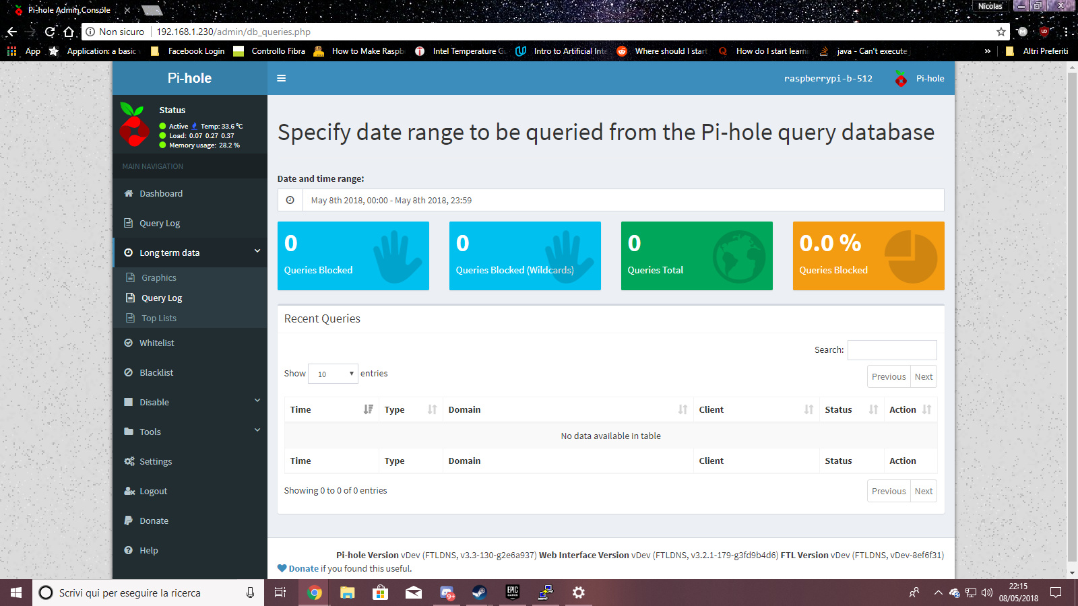The width and height of the screenshot is (1078, 606).
Task: Click the Pi-hole user menu at top right
Action: (920, 78)
